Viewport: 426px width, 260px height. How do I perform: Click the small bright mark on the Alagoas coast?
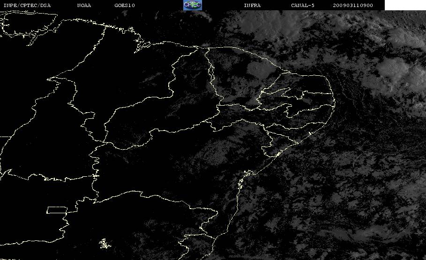coord(310,133)
